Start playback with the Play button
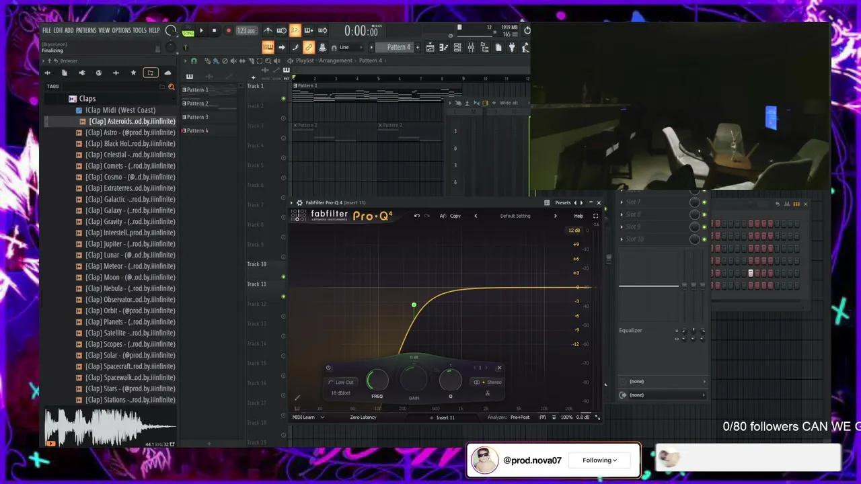The height and width of the screenshot is (484, 861). pyautogui.click(x=200, y=30)
